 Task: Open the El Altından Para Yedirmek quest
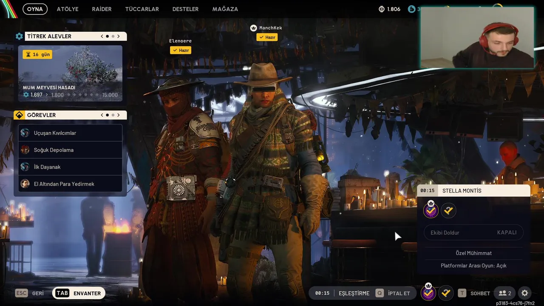pyautogui.click(x=70, y=184)
